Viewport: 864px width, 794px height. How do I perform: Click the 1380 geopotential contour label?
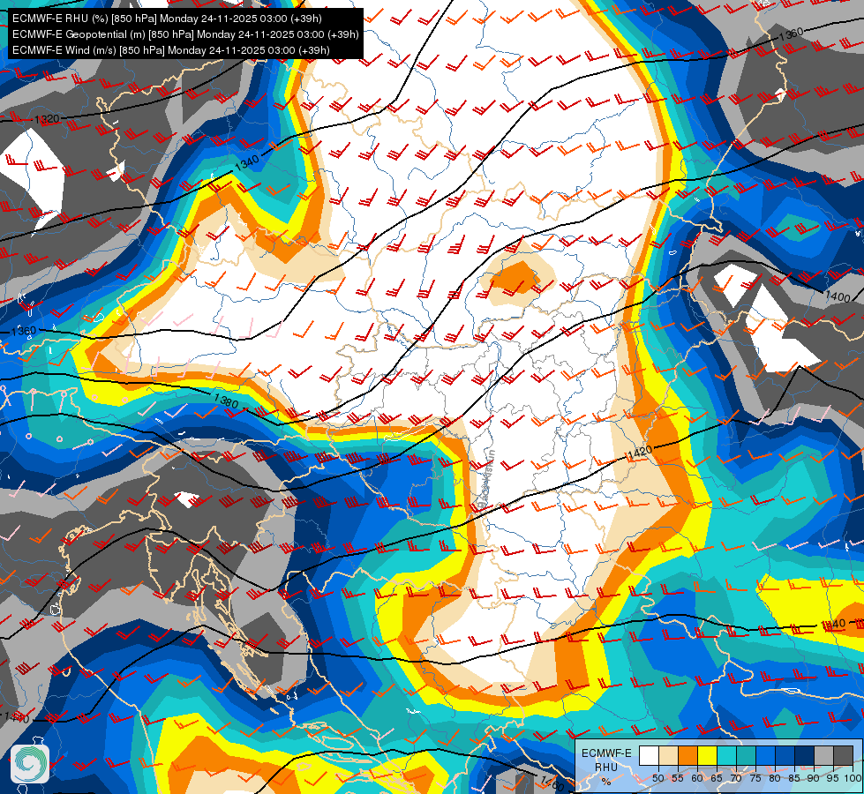tap(226, 401)
